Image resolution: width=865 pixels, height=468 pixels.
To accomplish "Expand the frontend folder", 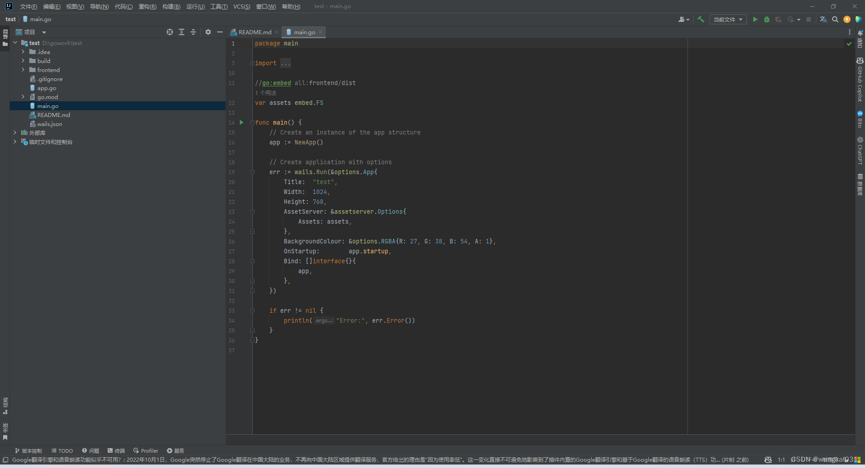I will click(23, 70).
